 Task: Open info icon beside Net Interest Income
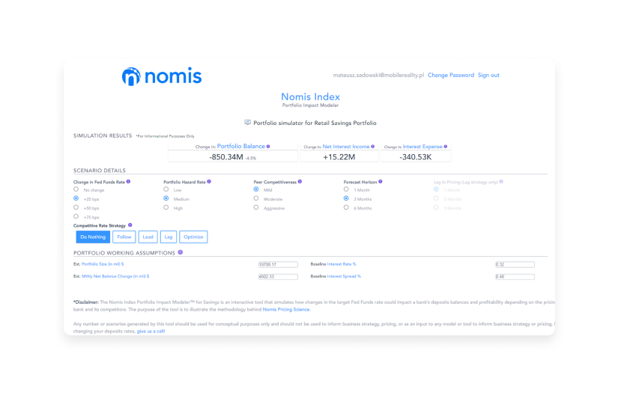click(x=373, y=147)
